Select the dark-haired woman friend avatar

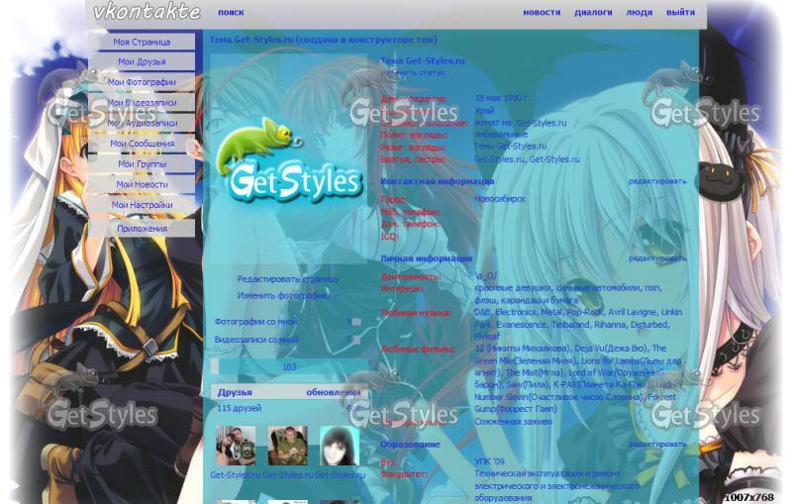pyautogui.click(x=339, y=447)
